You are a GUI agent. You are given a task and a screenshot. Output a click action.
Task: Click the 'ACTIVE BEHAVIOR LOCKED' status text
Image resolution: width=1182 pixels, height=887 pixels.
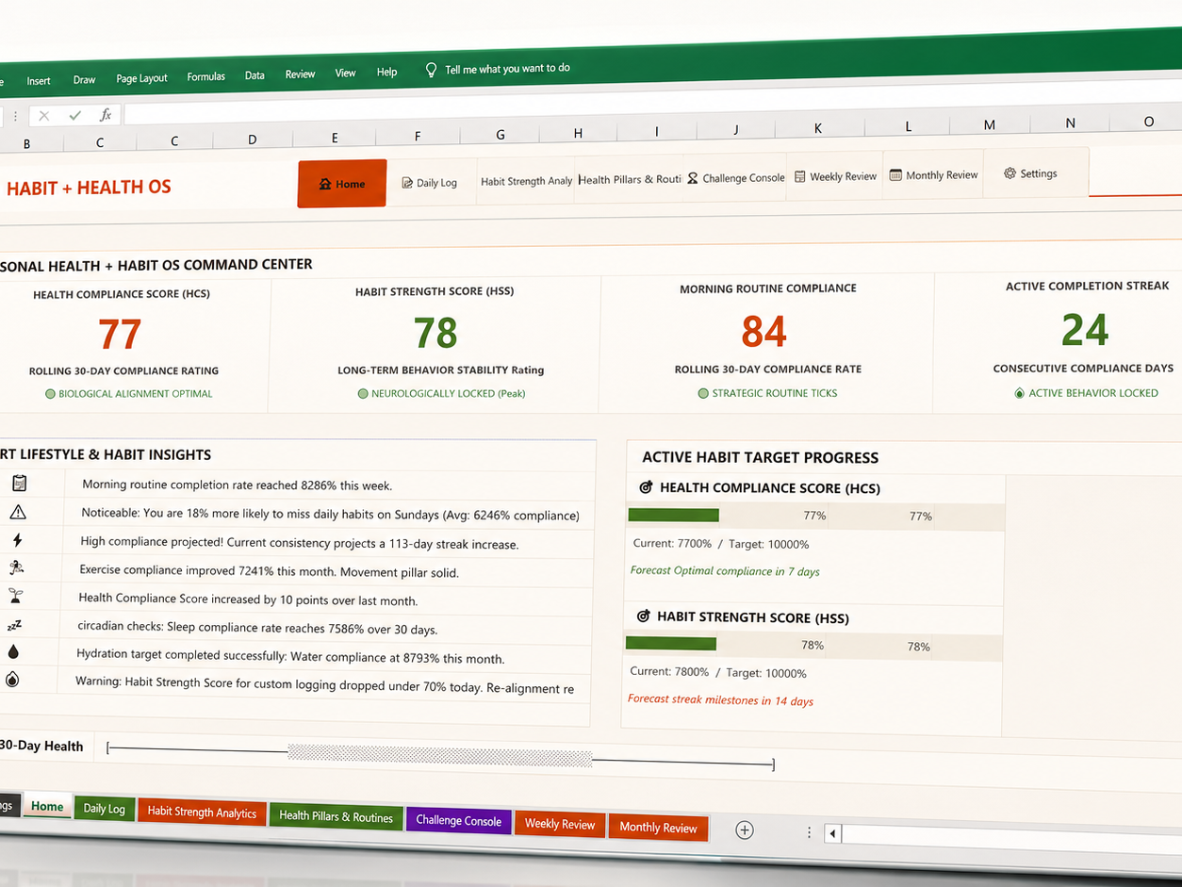pos(1093,393)
